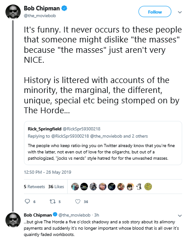Image resolution: width=193 pixels, height=245 pixels.
Task: Click the 12:50 PM - 26 May 2019 timestamp
Action: (x=47, y=172)
